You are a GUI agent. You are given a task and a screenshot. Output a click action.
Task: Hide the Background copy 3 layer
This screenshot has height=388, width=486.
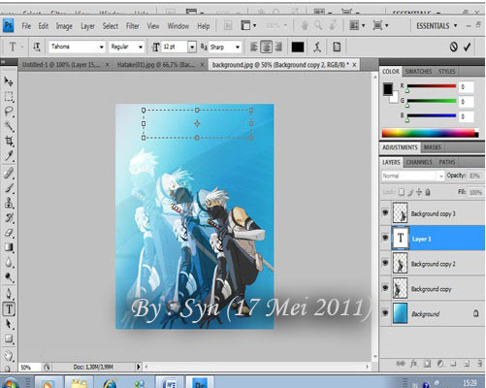point(385,212)
